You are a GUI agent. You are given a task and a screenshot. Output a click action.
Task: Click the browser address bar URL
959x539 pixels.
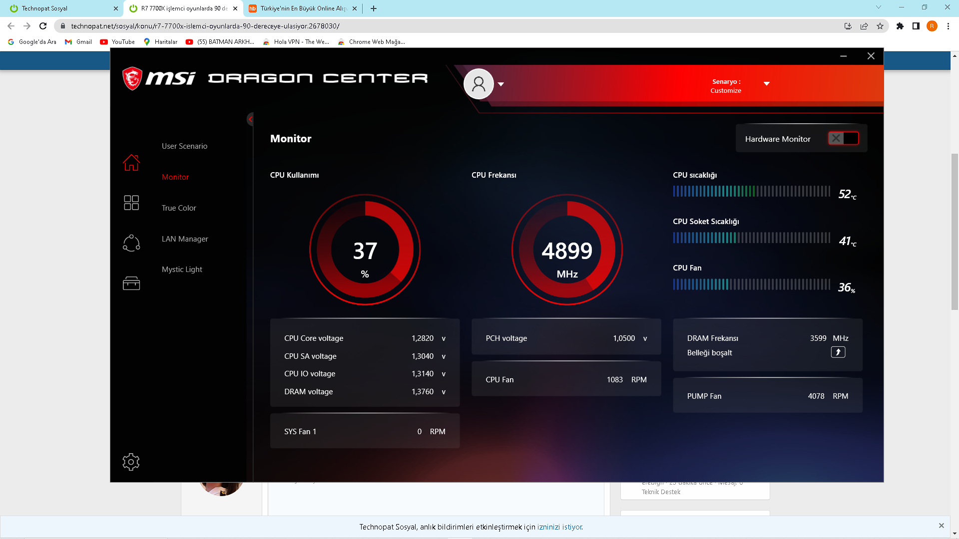point(205,26)
